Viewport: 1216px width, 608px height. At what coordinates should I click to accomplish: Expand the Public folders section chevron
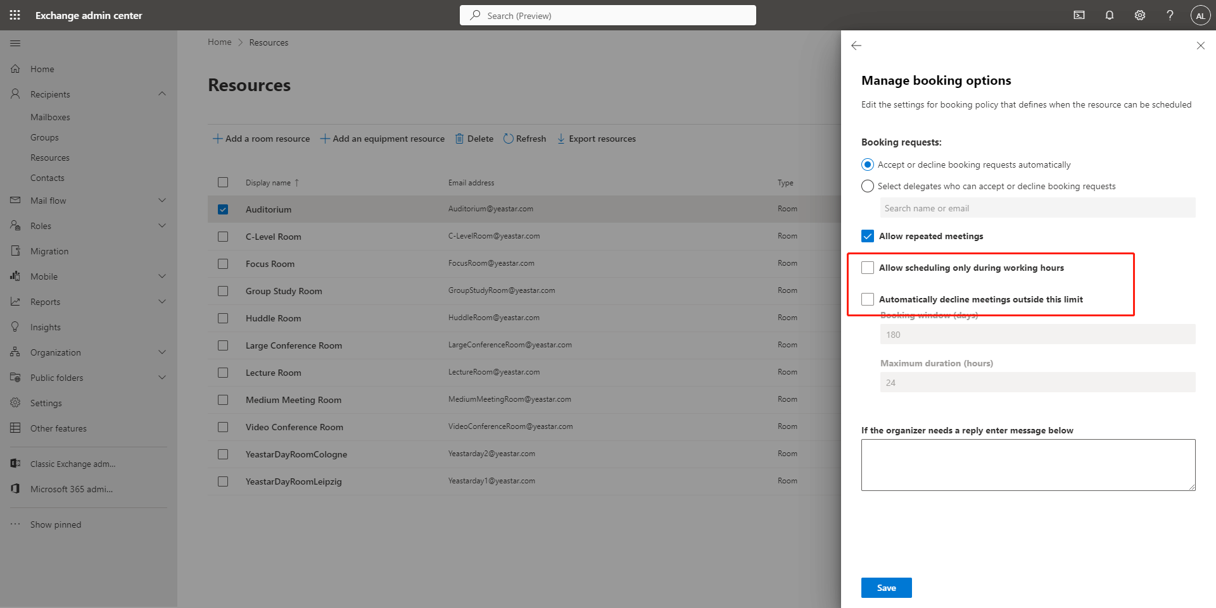point(162,377)
